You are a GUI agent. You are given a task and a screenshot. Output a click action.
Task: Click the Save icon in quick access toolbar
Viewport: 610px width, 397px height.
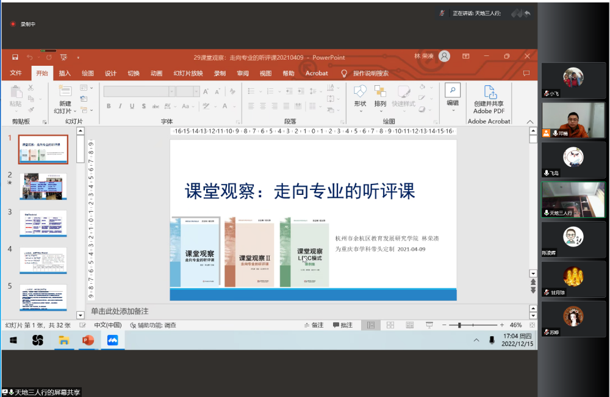tap(15, 57)
